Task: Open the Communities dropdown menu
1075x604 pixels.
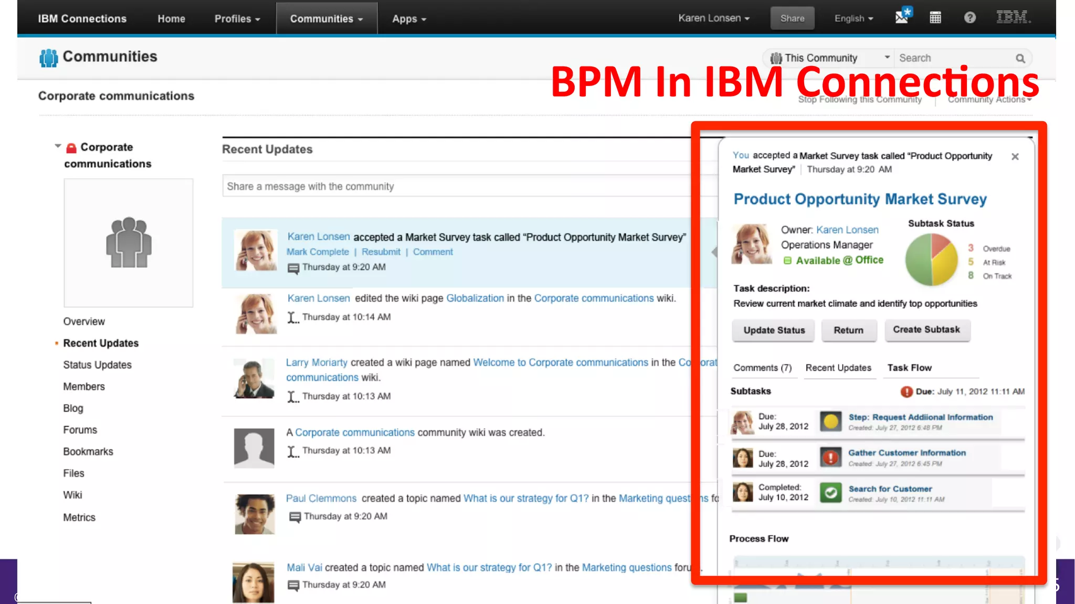Action: coord(326,19)
